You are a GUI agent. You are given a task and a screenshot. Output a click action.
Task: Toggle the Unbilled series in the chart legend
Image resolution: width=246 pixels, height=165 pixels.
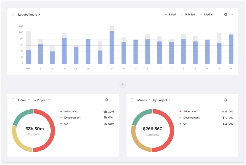pos(188,15)
